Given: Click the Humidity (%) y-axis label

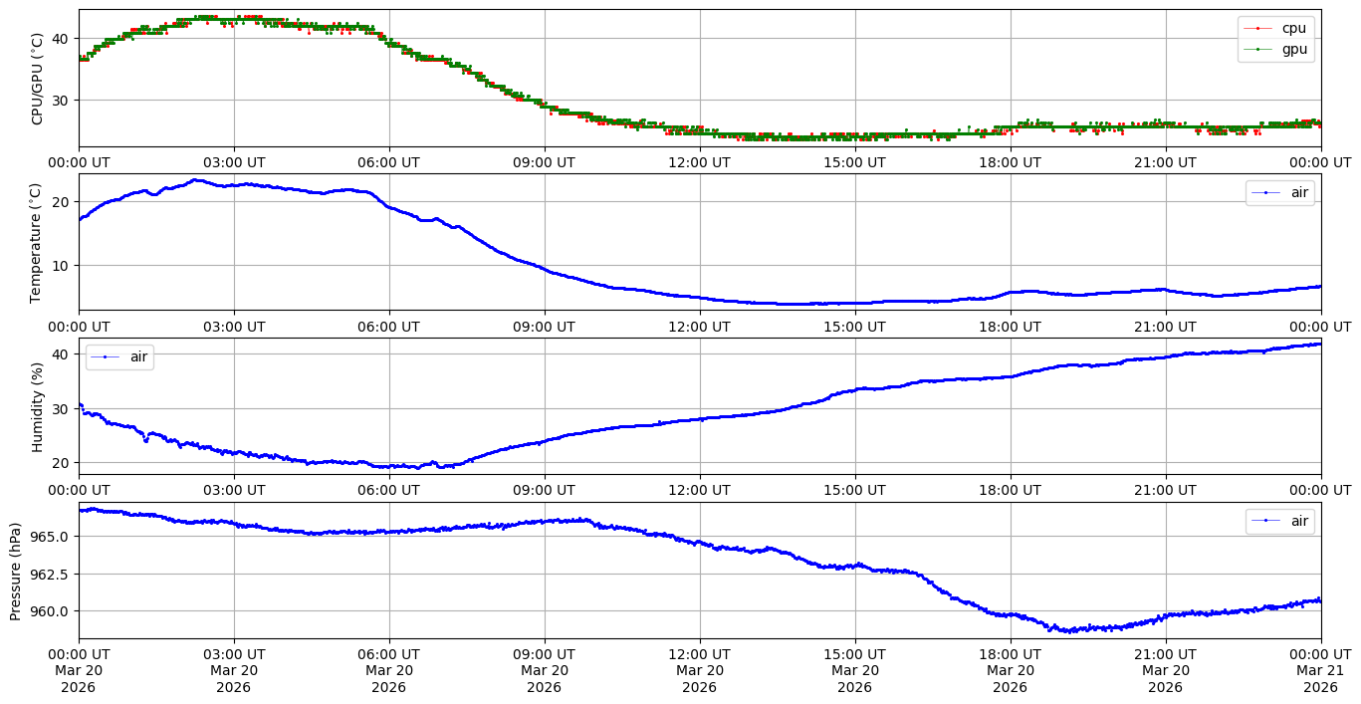Looking at the screenshot, I should [38, 406].
